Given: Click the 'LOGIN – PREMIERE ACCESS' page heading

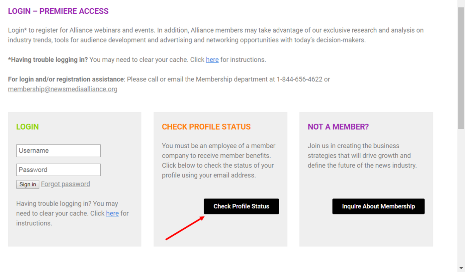Looking at the screenshot, I should (x=58, y=11).
